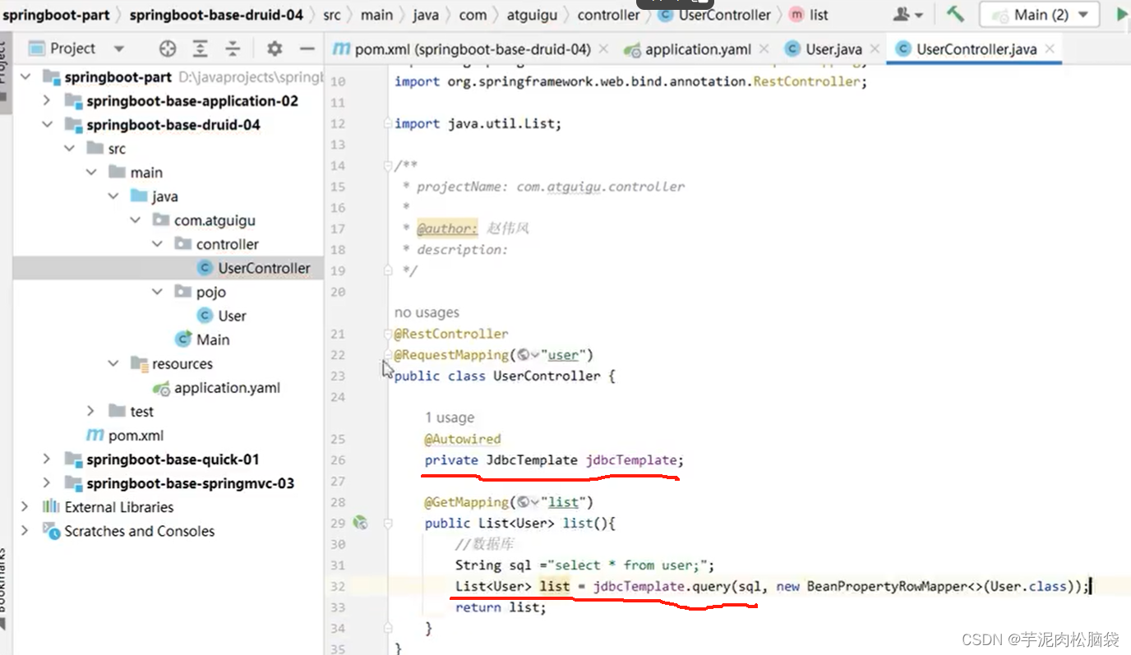Click the request mapping gutter icon on line 29

[360, 523]
